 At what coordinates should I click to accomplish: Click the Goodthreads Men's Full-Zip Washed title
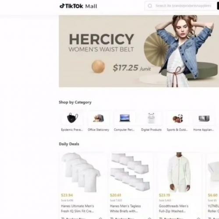173,208
